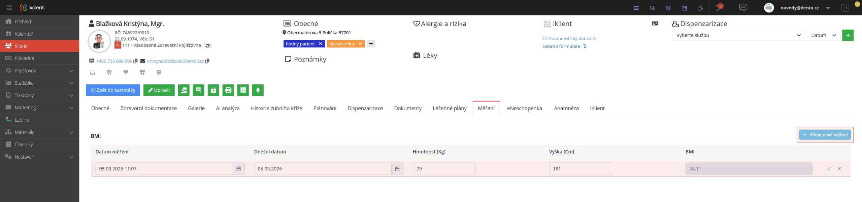The height and width of the screenshot is (202, 862).
Task: Confirm the BMI row with the green checkmark
Action: (829, 169)
